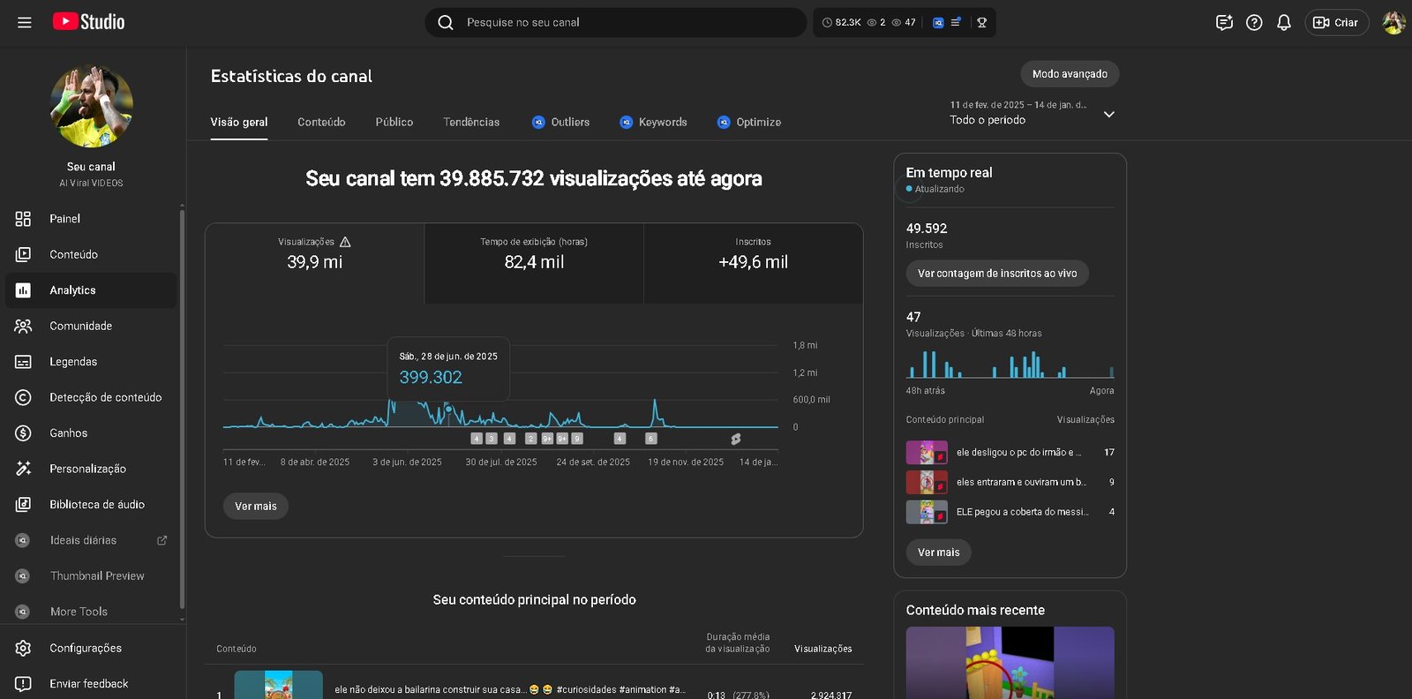
Task: Click the eye stat showing 2
Action: (876, 23)
